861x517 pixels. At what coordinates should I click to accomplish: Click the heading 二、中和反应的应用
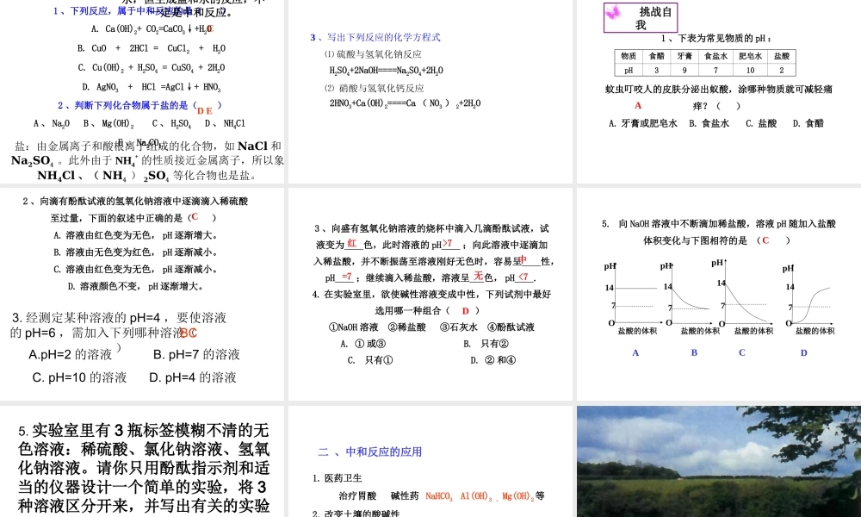click(370, 452)
